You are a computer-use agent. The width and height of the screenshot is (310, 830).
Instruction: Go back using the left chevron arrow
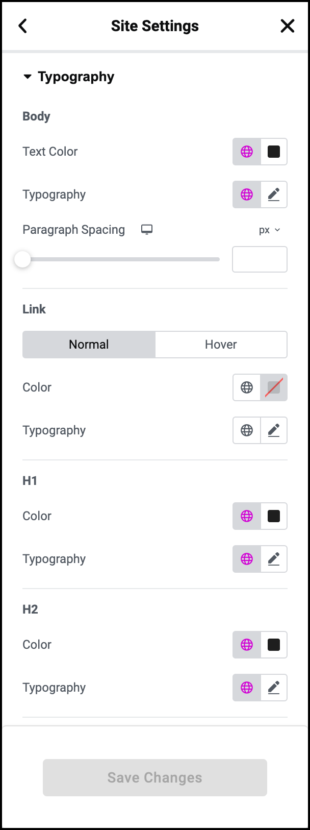coord(22,26)
